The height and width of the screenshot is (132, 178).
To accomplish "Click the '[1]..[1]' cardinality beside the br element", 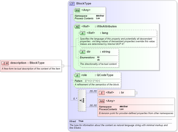I will pyautogui.click(x=93, y=91).
